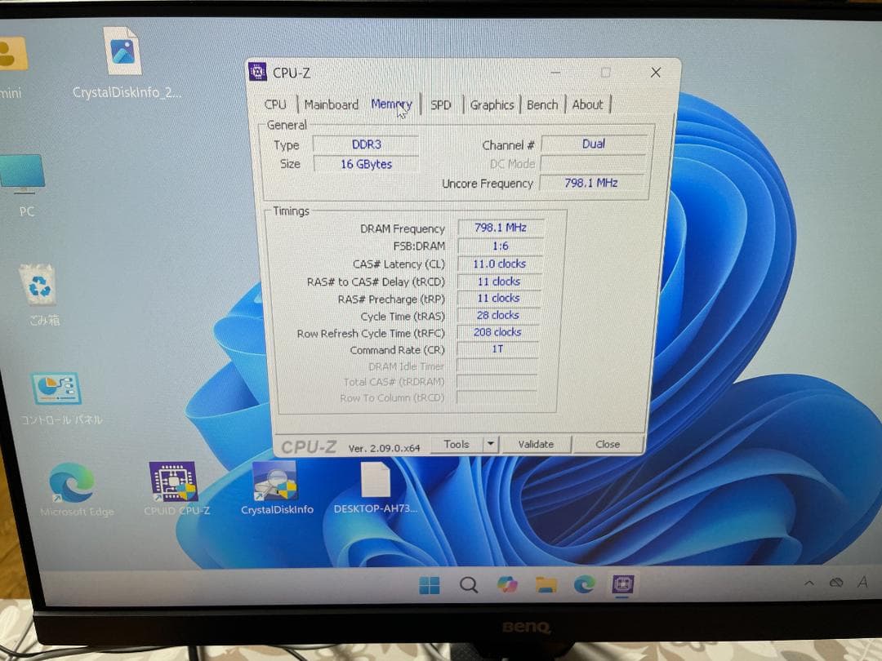Open CrystalDiskInfo from the desktop
Viewport: 882px width, 661px height.
275,483
